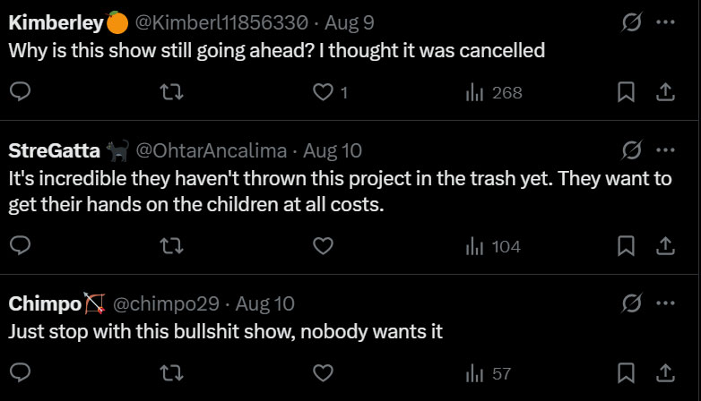701x401 pixels.
Task: Click Grok icon on Kimberley's tweet
Action: click(631, 23)
